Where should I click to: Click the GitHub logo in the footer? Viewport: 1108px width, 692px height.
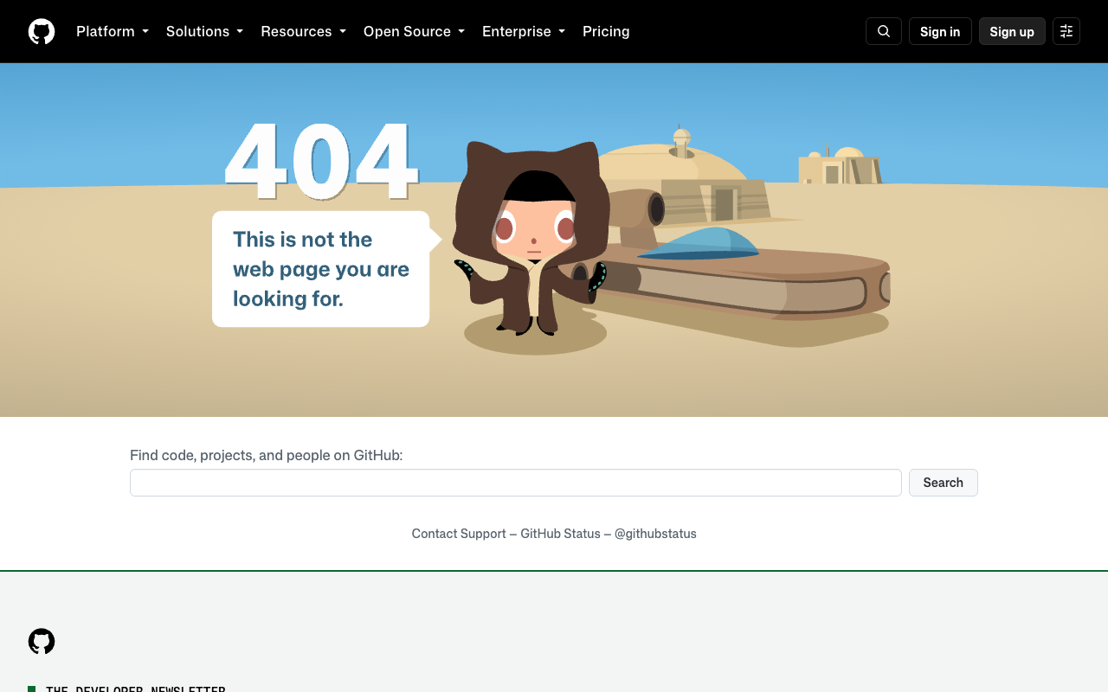pyautogui.click(x=42, y=642)
